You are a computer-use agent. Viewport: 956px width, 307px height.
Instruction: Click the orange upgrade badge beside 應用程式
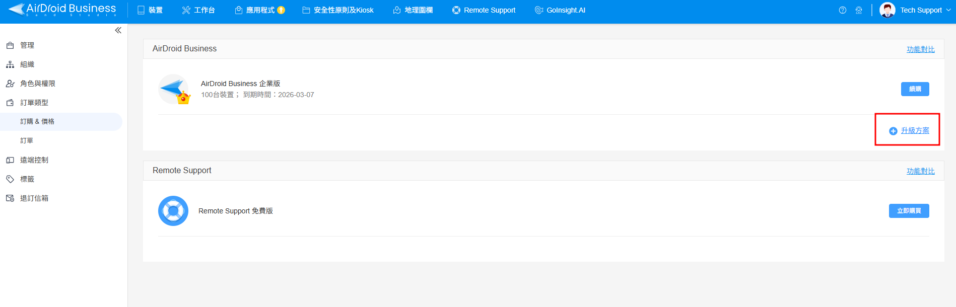click(x=281, y=10)
